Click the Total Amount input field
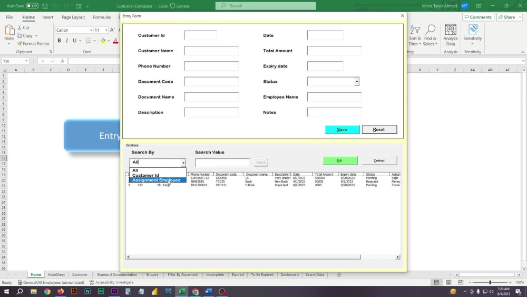 [335, 51]
